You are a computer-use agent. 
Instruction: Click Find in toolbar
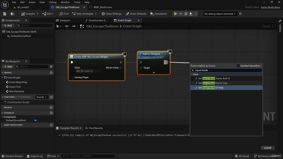click(64, 14)
